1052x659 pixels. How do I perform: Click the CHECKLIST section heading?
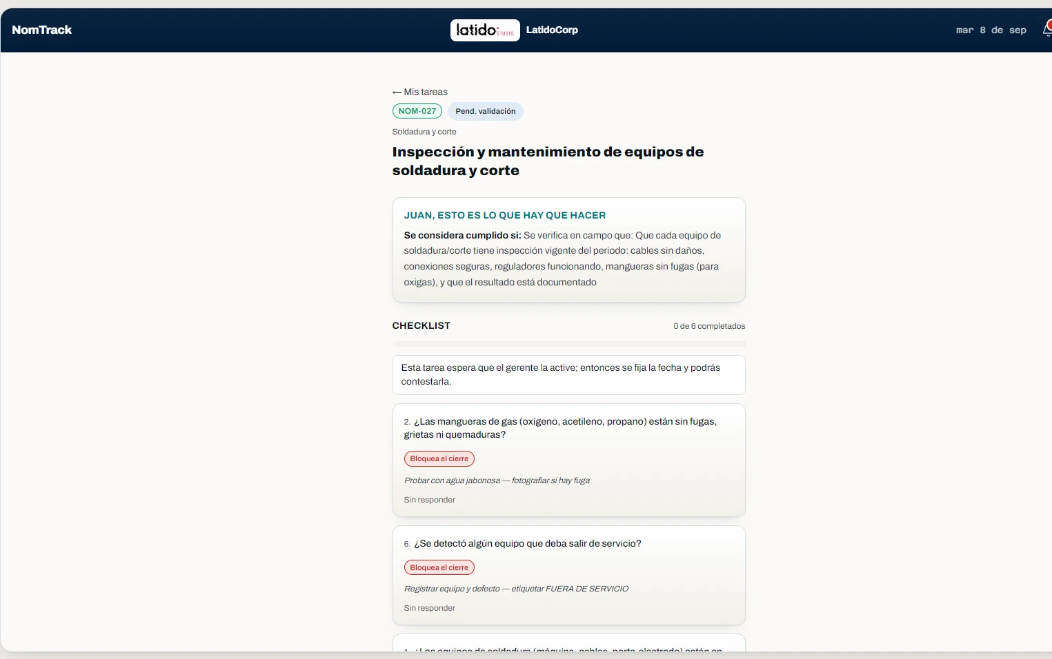coord(421,325)
